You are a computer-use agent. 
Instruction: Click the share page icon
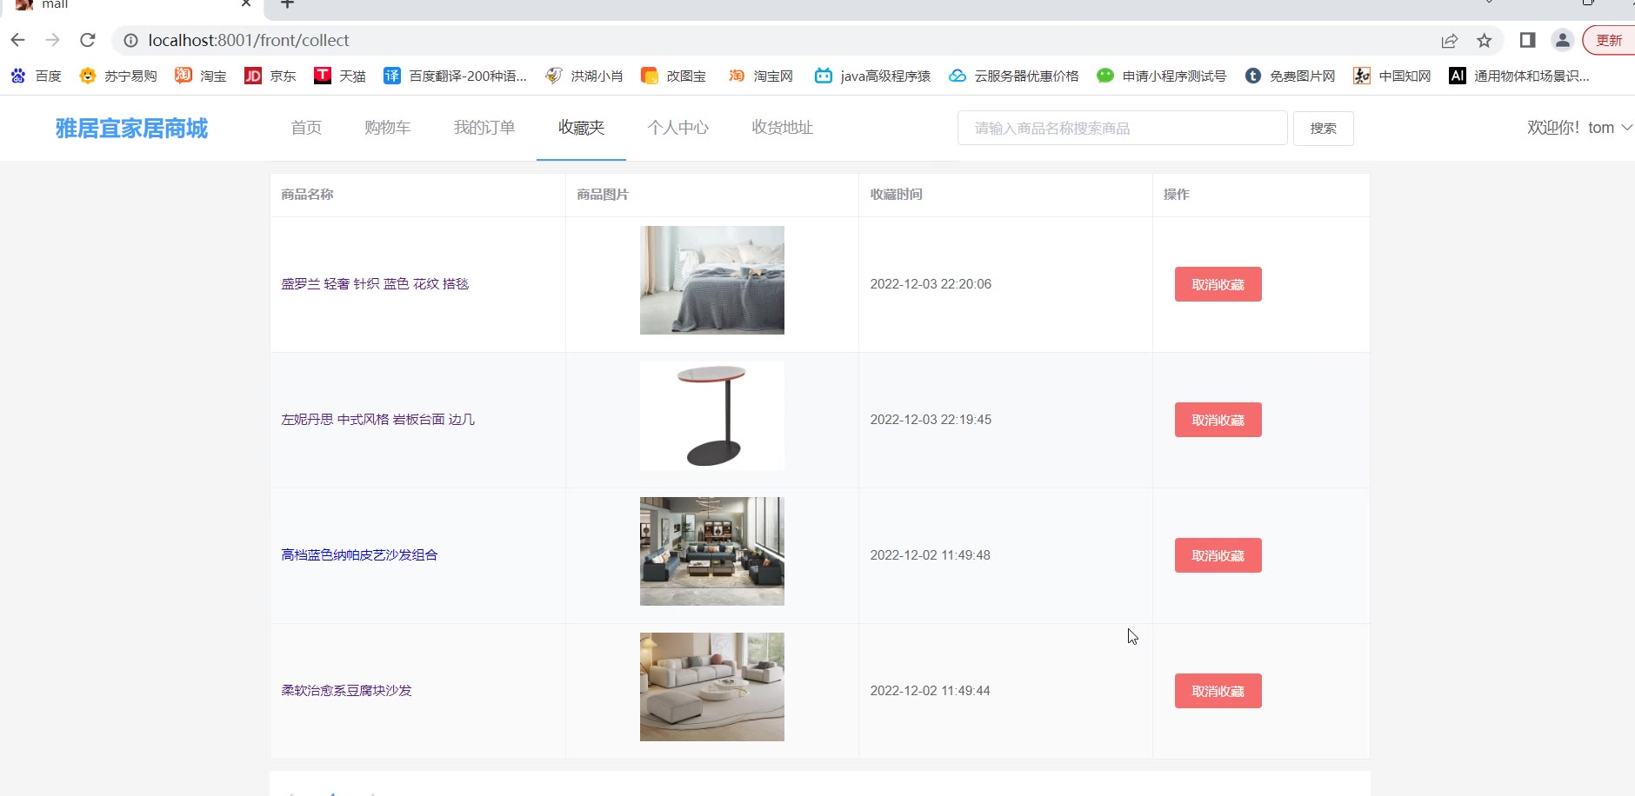click(1449, 40)
